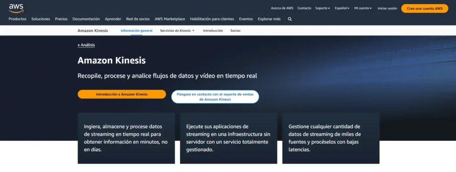Select the Información general tab
Image resolution: width=456 pixels, height=172 pixels.
[136, 31]
